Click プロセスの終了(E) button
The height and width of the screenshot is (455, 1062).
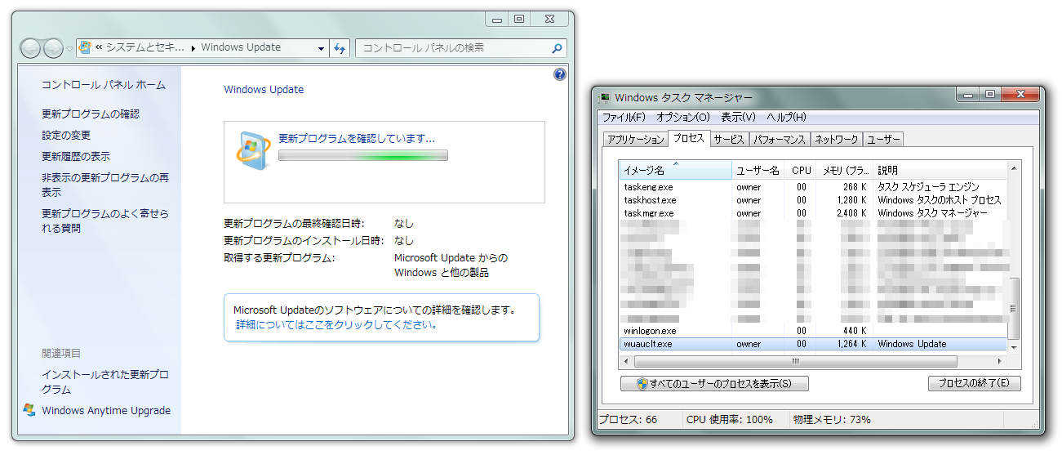click(974, 383)
